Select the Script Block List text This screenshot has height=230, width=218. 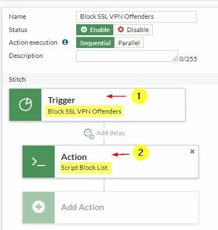tap(84, 168)
